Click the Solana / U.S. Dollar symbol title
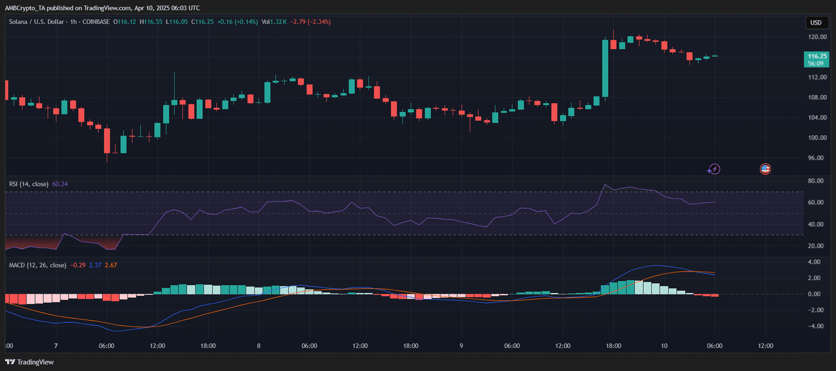This screenshot has width=836, height=371. click(36, 22)
